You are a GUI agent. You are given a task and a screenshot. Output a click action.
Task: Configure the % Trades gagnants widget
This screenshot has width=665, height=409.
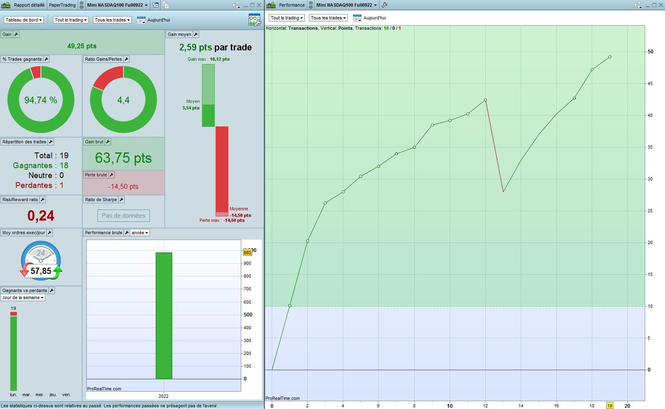coord(46,59)
